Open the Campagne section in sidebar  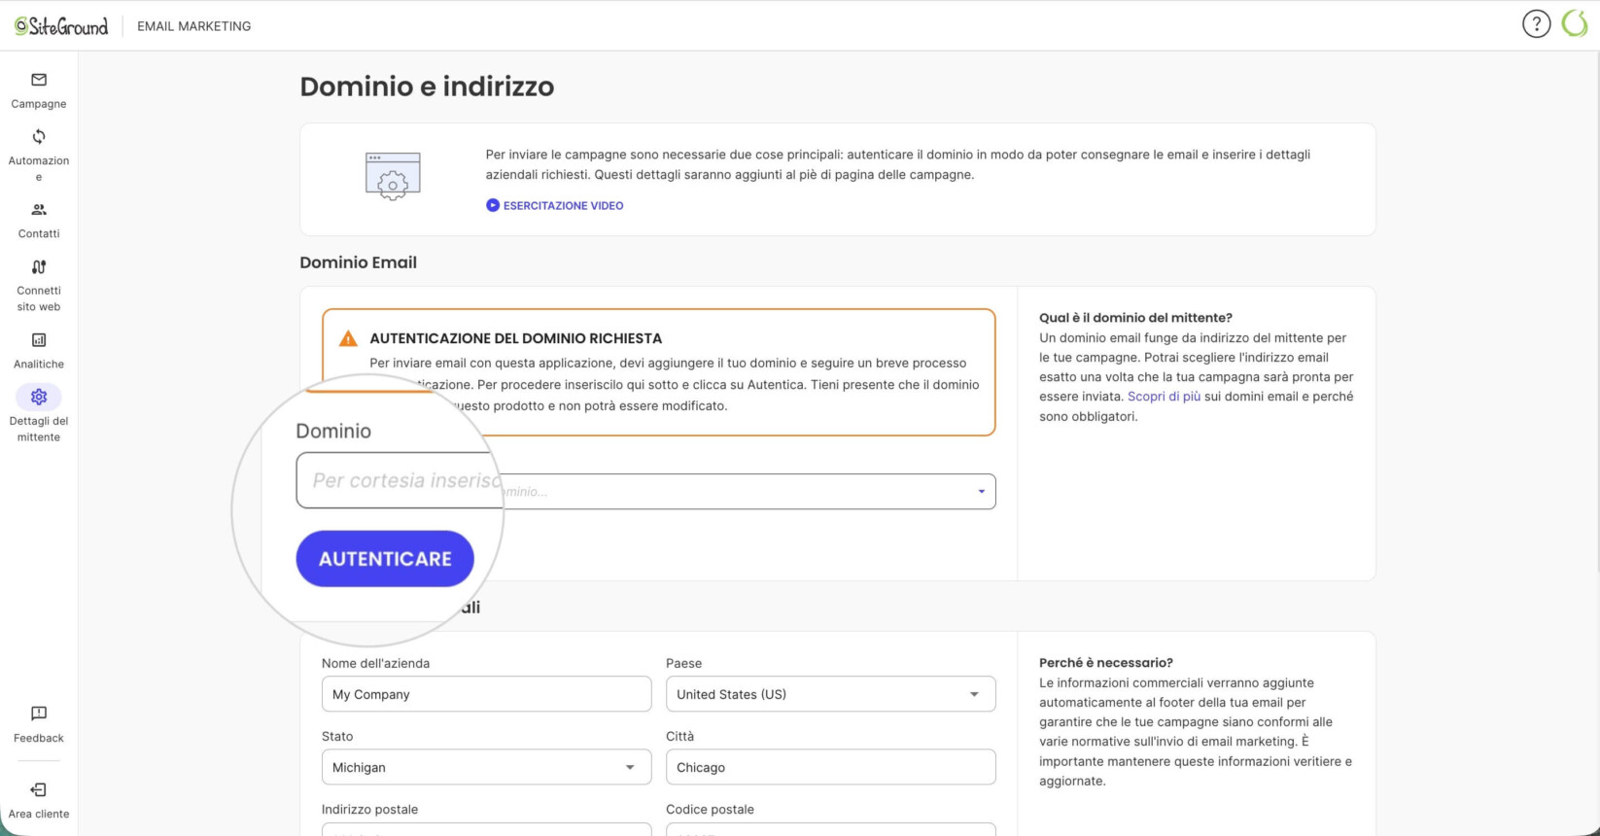click(x=39, y=90)
